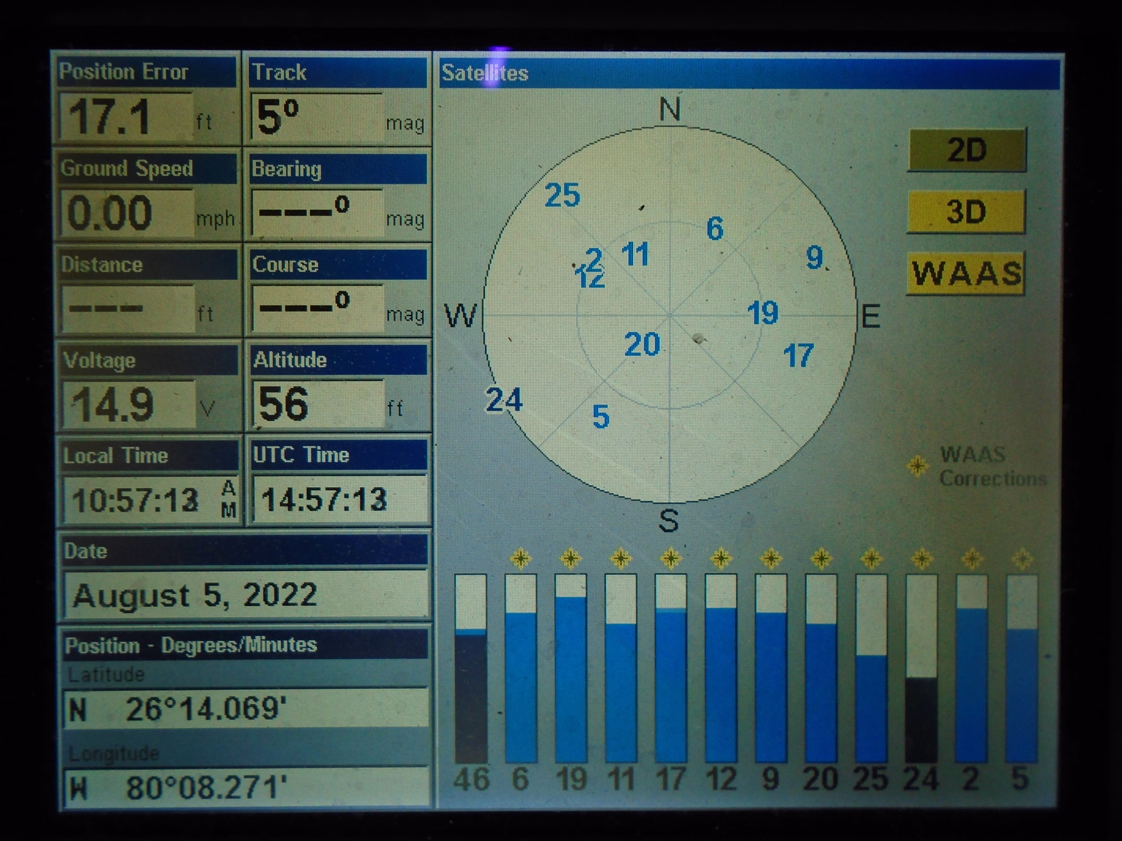Click satellite 11 on sky view

click(636, 254)
